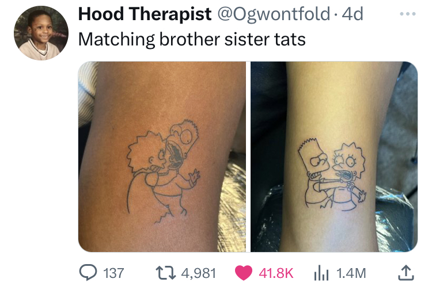Unlike the tweet via the pink heart icon

click(x=244, y=273)
